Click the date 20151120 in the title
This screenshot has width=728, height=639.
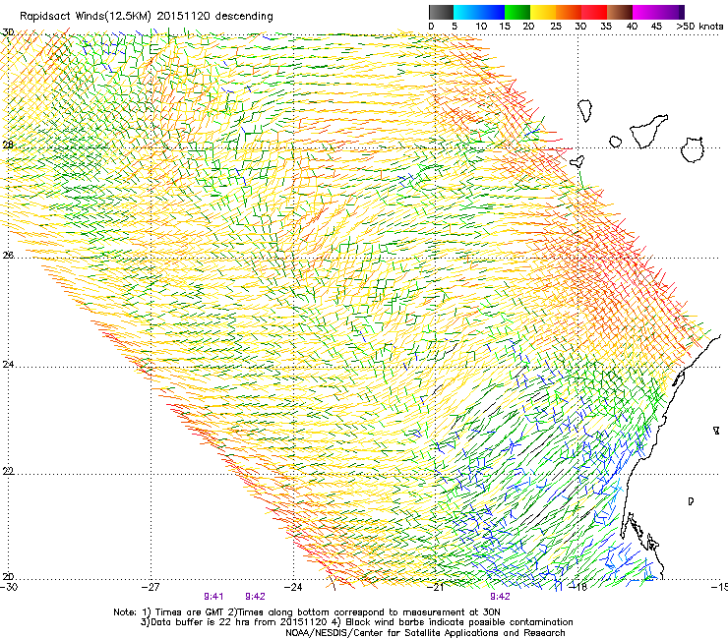point(183,16)
